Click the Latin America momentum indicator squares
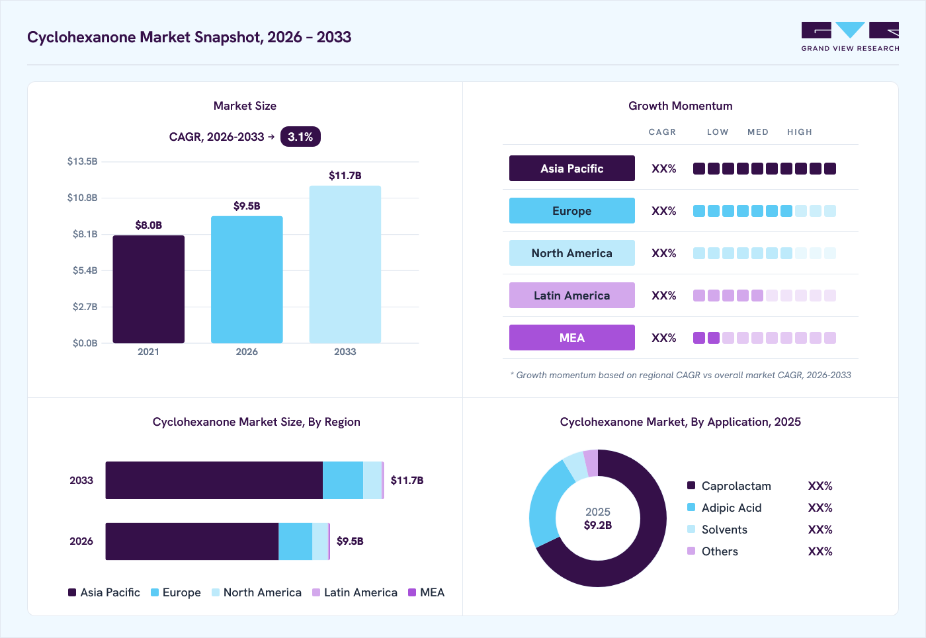Screen dimensions: 926x638 click(765, 296)
